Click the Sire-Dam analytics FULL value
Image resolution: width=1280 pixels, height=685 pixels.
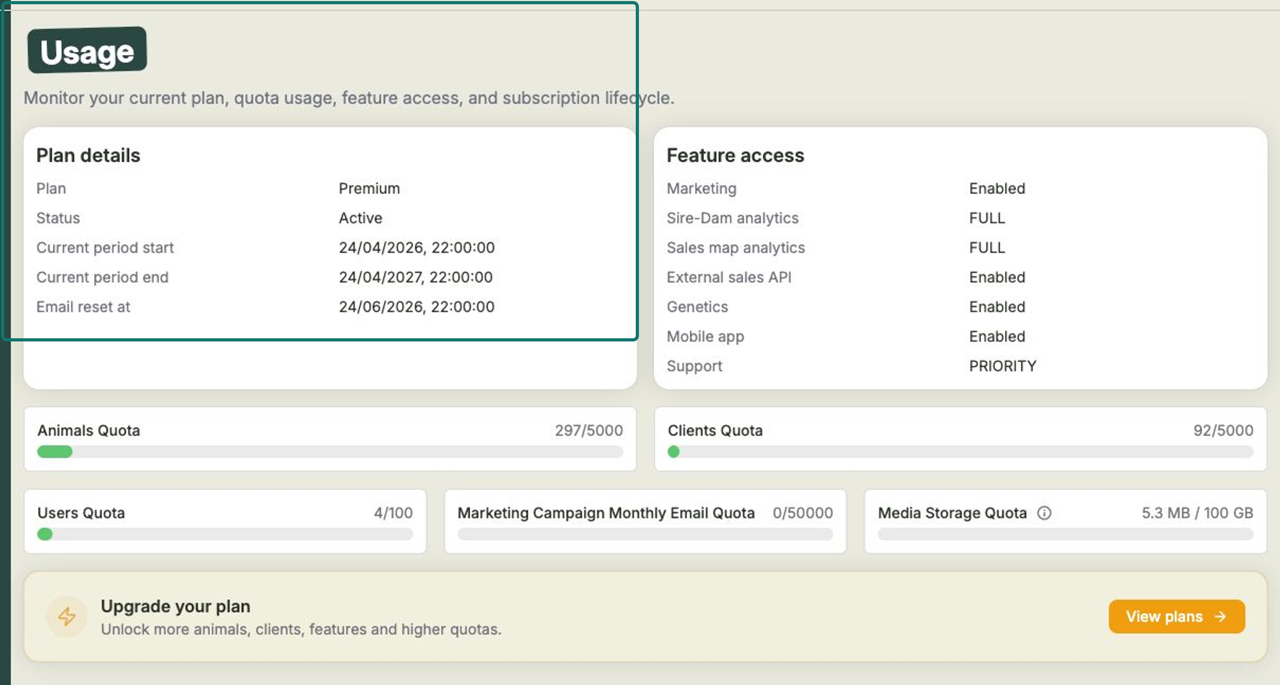point(987,218)
